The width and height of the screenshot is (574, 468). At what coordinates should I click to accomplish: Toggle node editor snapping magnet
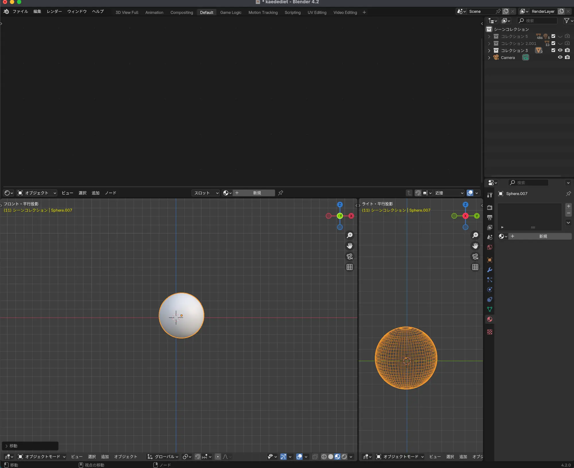[x=418, y=193]
